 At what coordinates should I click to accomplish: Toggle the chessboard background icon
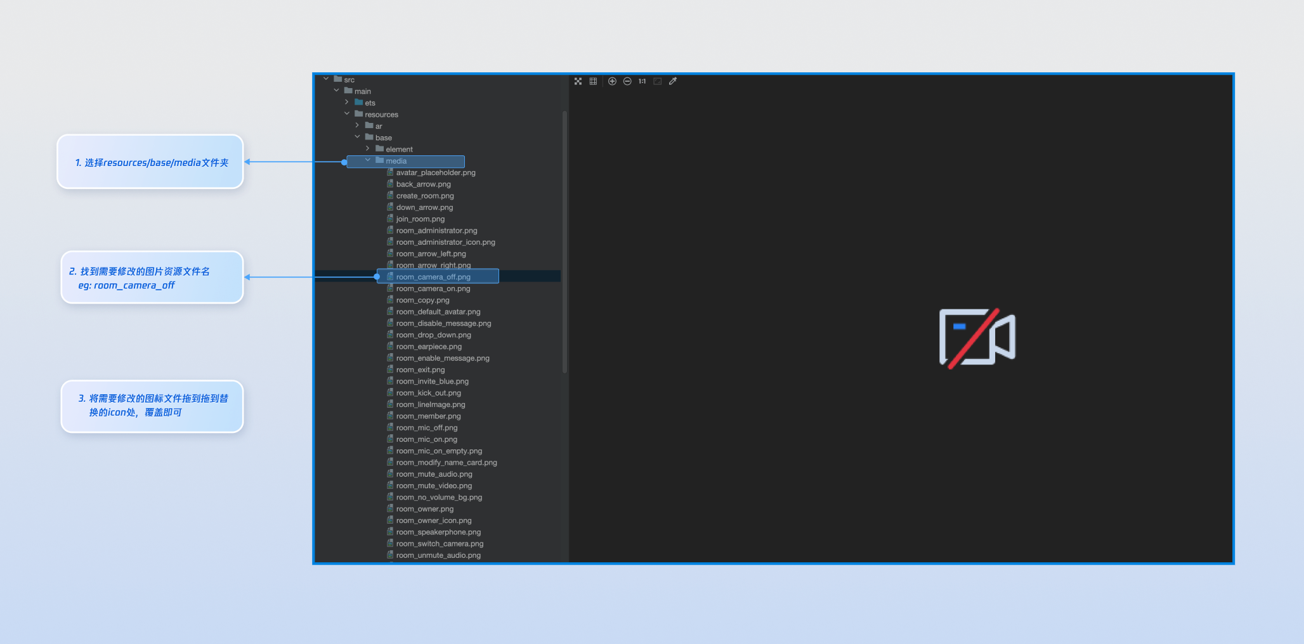click(x=578, y=81)
